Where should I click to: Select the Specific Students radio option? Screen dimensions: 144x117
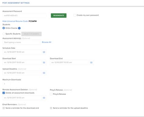pyautogui.click(x=4, y=34)
